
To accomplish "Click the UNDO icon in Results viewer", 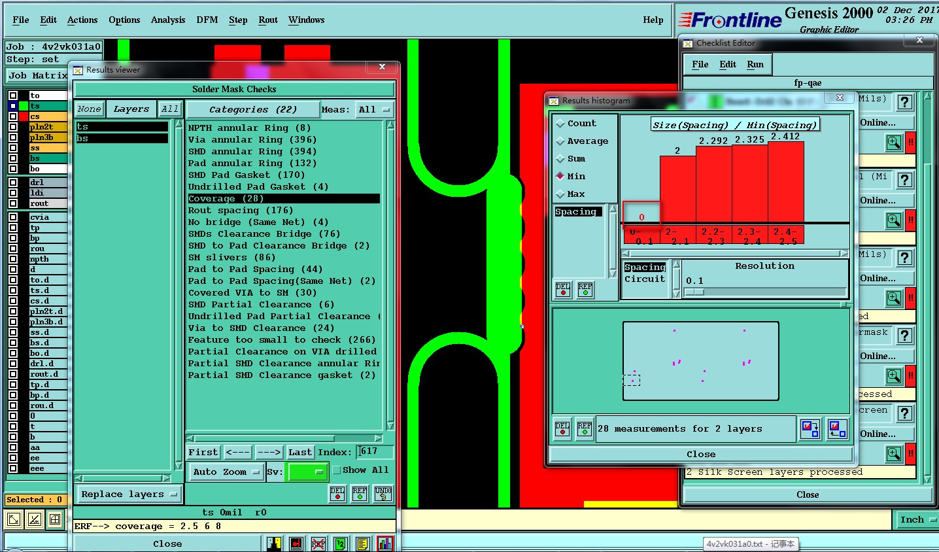I will click(x=383, y=494).
